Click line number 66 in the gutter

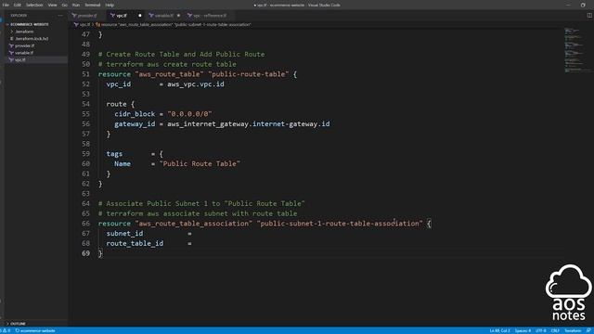(x=86, y=224)
